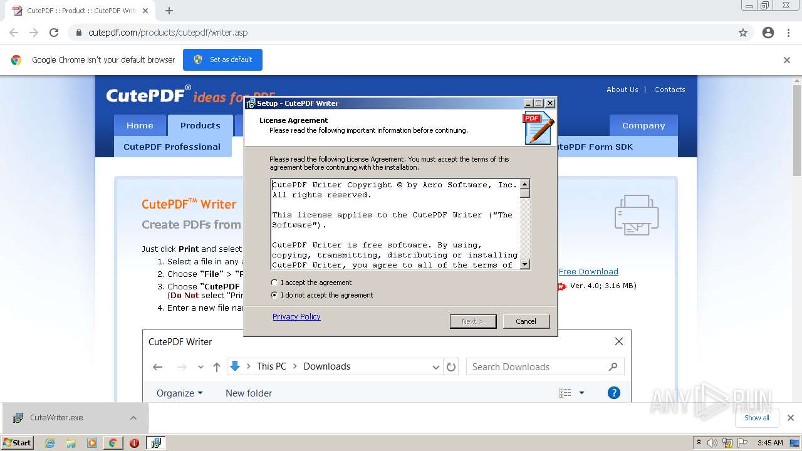802x451 pixels.
Task: Click the Next button in setup dialog
Action: (472, 321)
